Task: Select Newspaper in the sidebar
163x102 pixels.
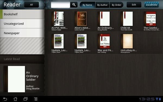Action: (22, 33)
